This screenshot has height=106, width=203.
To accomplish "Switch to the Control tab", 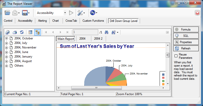I will coord(8,21).
